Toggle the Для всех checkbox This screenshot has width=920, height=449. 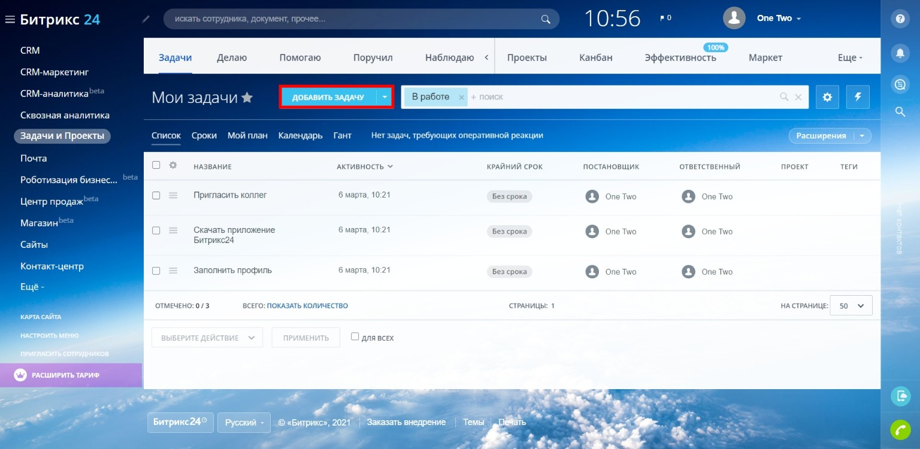pyautogui.click(x=355, y=336)
